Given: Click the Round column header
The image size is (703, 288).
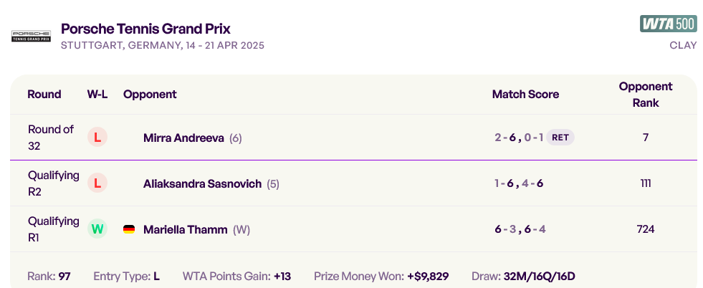Looking at the screenshot, I should click(x=44, y=95).
